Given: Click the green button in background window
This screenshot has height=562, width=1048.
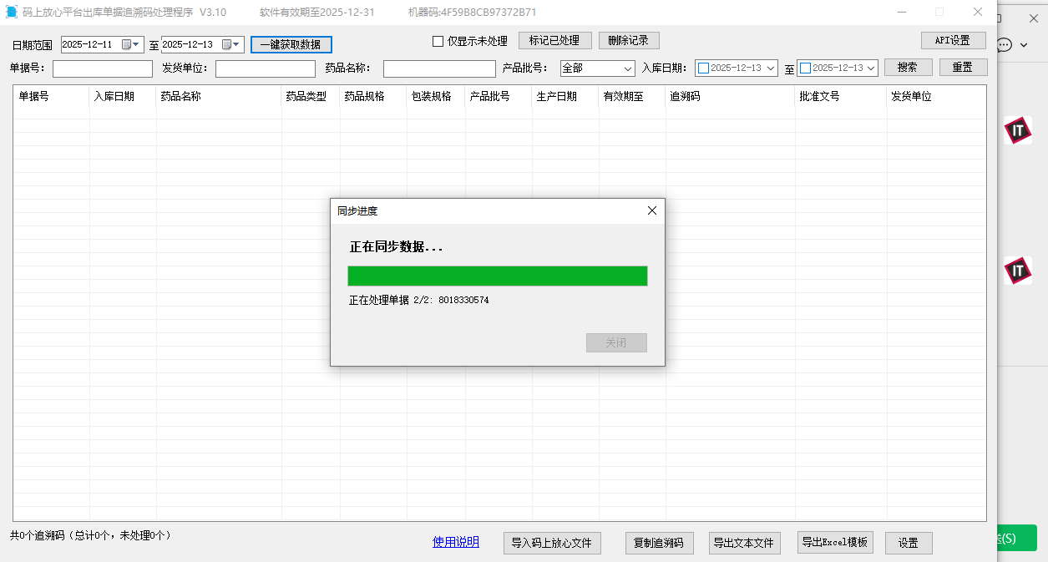Looking at the screenshot, I should pyautogui.click(x=1017, y=539).
